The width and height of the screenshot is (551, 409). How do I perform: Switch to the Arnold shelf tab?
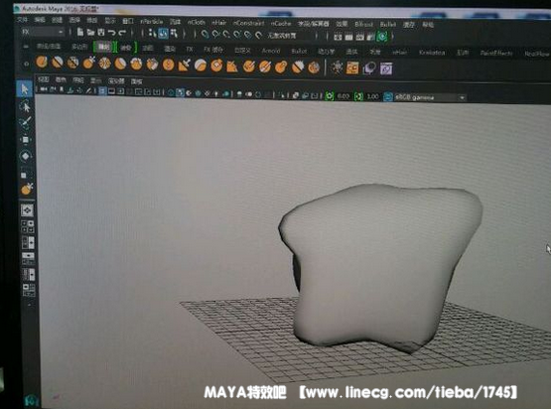271,51
